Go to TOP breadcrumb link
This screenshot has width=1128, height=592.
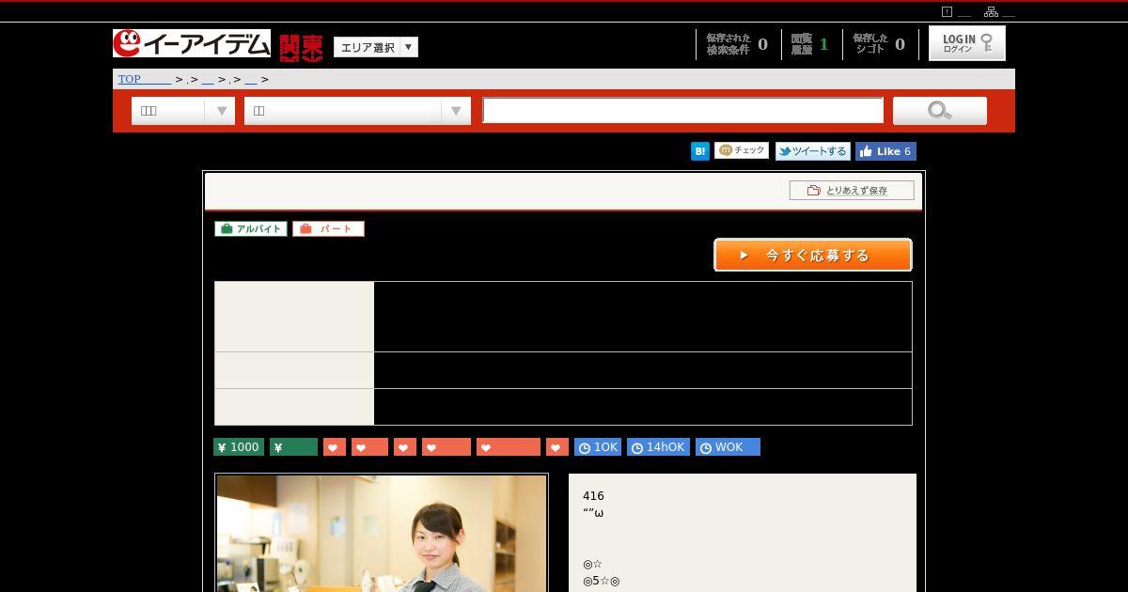tap(144, 79)
